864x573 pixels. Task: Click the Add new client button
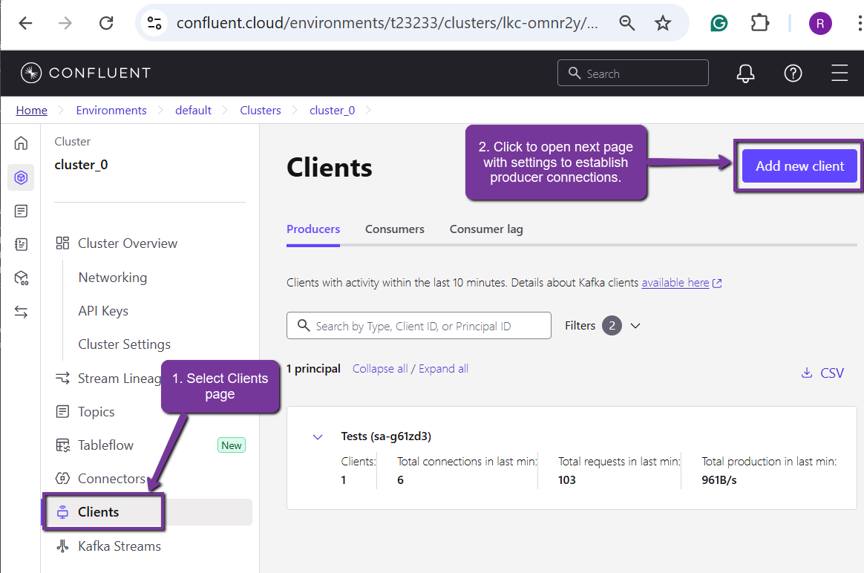(799, 166)
